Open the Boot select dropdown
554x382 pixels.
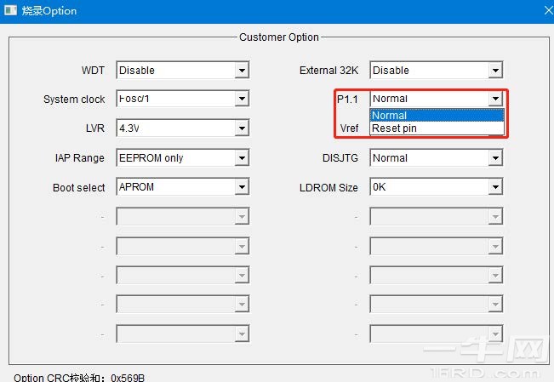(x=242, y=187)
